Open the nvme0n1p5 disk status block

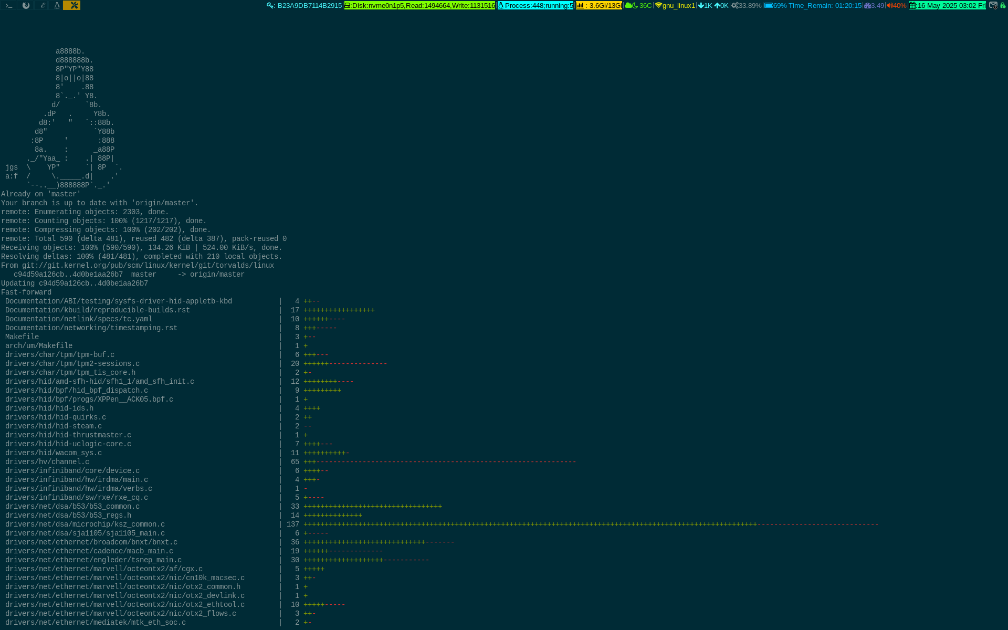click(419, 6)
